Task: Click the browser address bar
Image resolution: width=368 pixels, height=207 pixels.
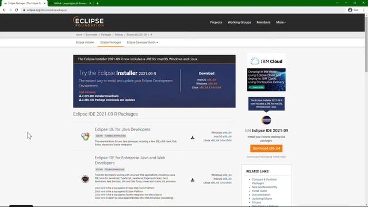Action: (x=183, y=10)
